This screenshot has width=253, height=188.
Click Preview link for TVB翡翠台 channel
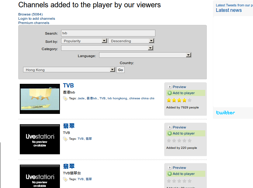click(x=179, y=168)
